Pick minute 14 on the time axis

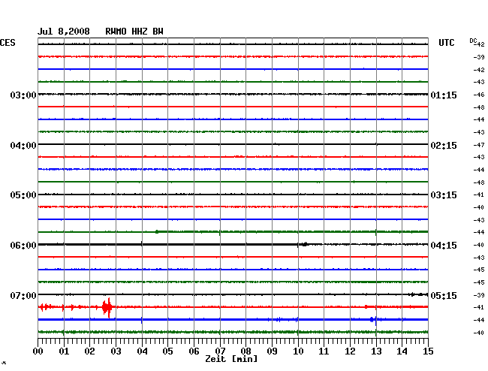point(402,351)
